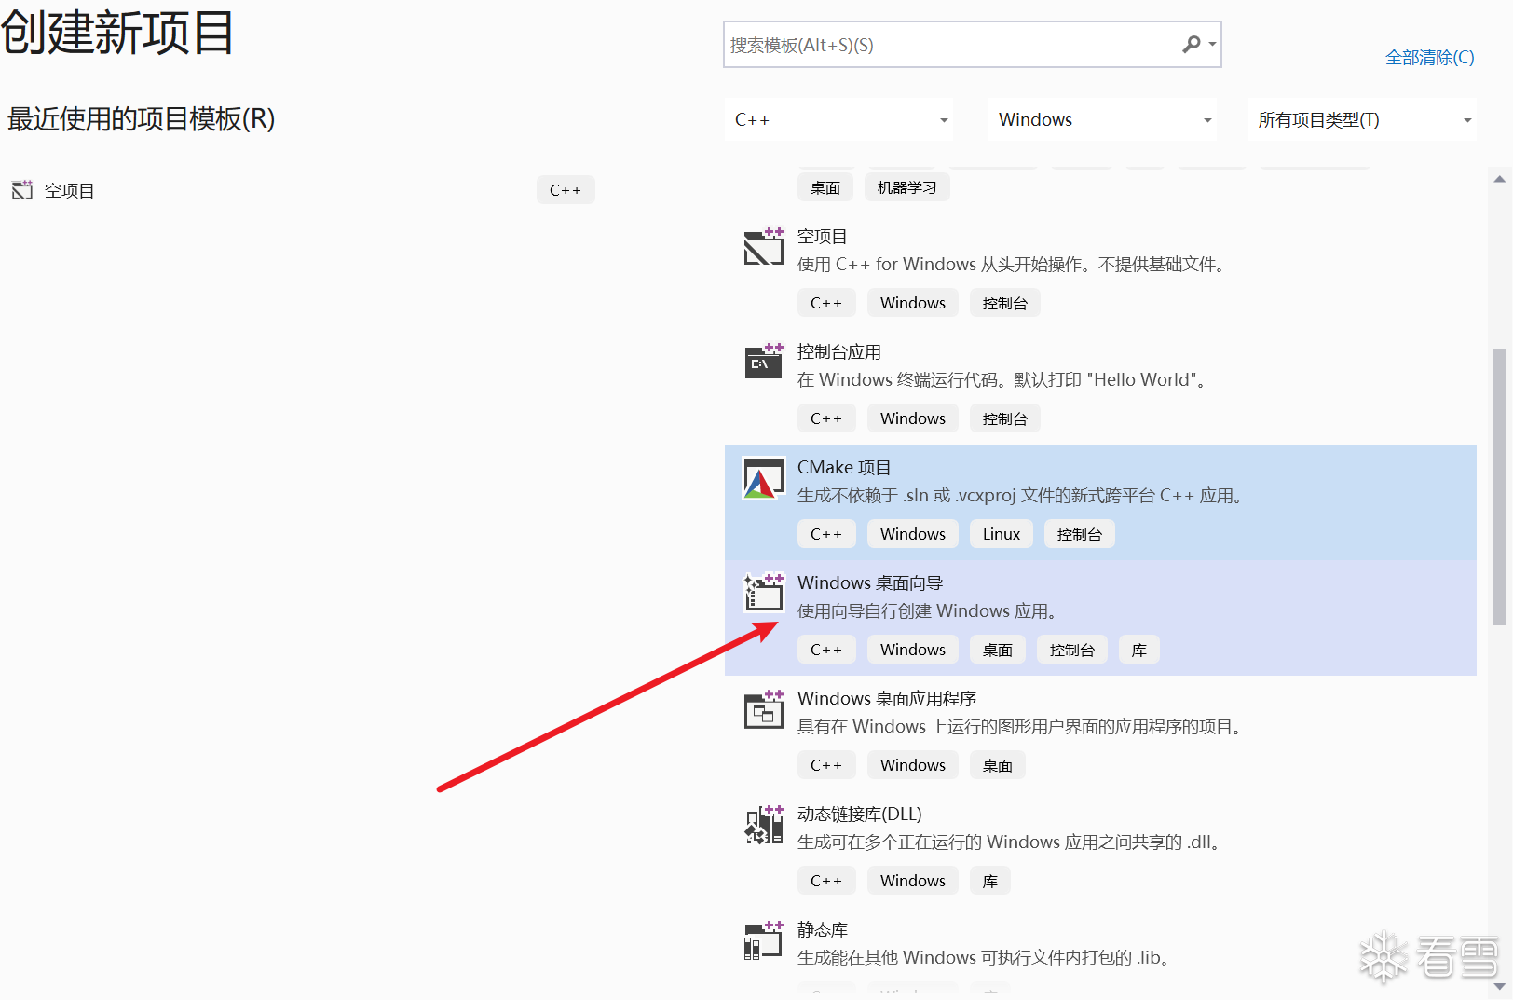
Task: Click the scroll-up arrow of the template list
Action: tap(1499, 179)
